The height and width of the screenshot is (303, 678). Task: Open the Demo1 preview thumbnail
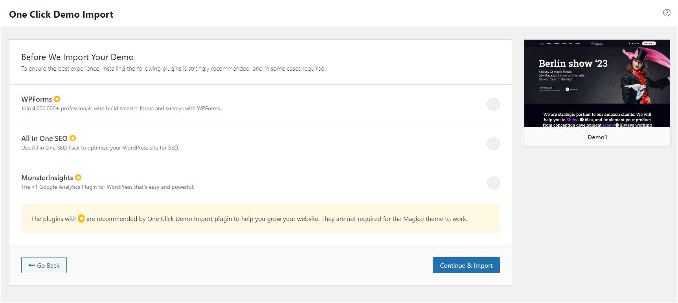coord(597,83)
